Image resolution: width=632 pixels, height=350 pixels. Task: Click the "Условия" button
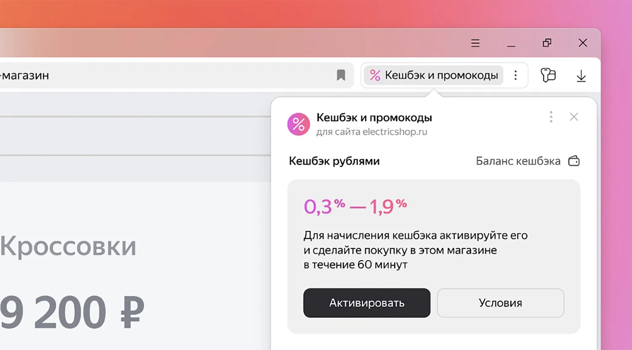(x=500, y=303)
